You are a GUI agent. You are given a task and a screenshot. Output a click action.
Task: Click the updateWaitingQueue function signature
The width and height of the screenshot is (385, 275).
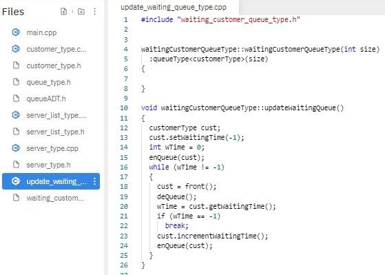point(242,108)
